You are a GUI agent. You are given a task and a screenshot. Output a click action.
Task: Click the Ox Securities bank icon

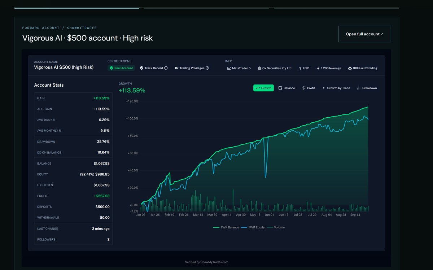[x=259, y=68]
